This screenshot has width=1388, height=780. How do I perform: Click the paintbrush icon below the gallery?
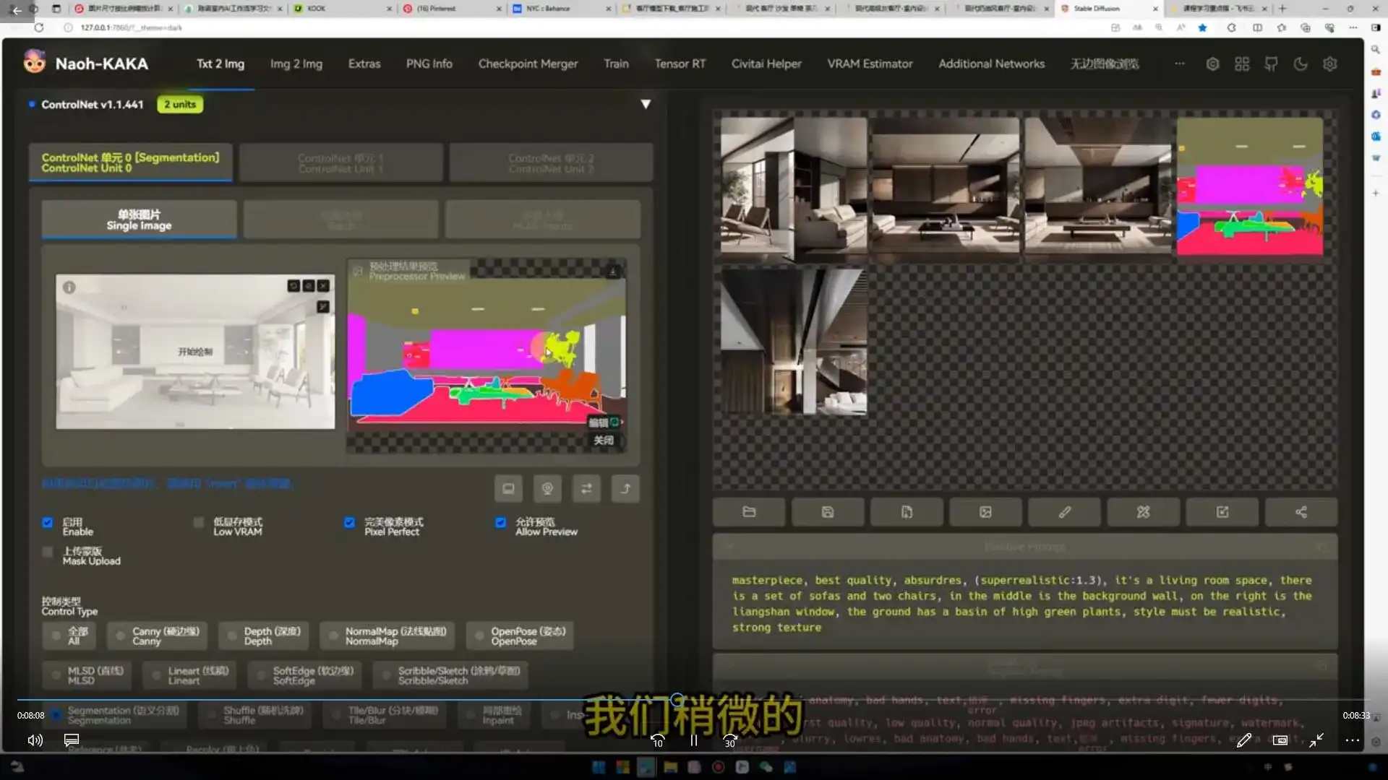pos(1064,512)
